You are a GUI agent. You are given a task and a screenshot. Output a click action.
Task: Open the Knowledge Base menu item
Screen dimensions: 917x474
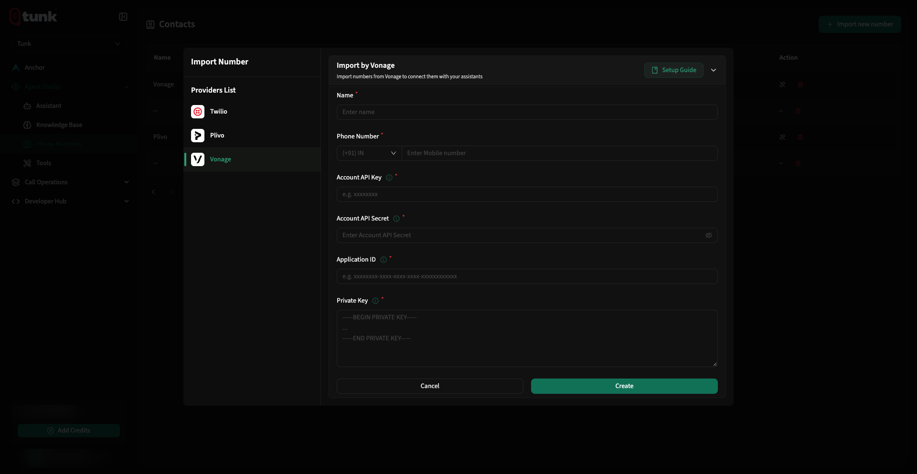coord(59,125)
